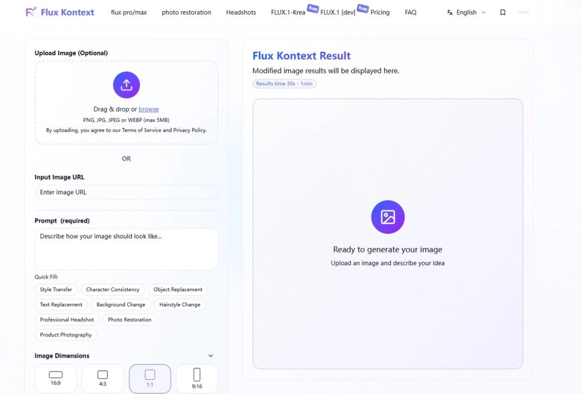
Task: Click into the prompt description textarea
Action: (126, 249)
